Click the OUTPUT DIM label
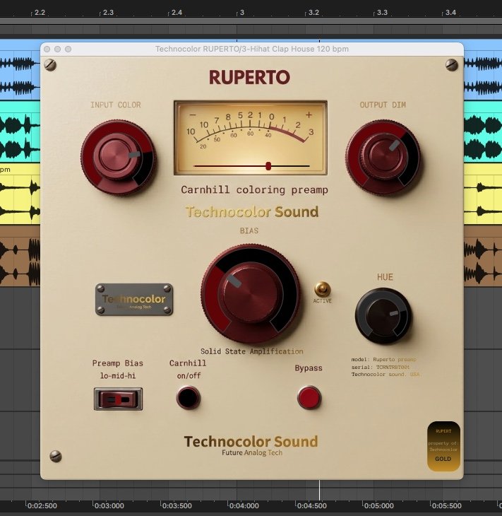The height and width of the screenshot is (516, 502). click(x=383, y=105)
